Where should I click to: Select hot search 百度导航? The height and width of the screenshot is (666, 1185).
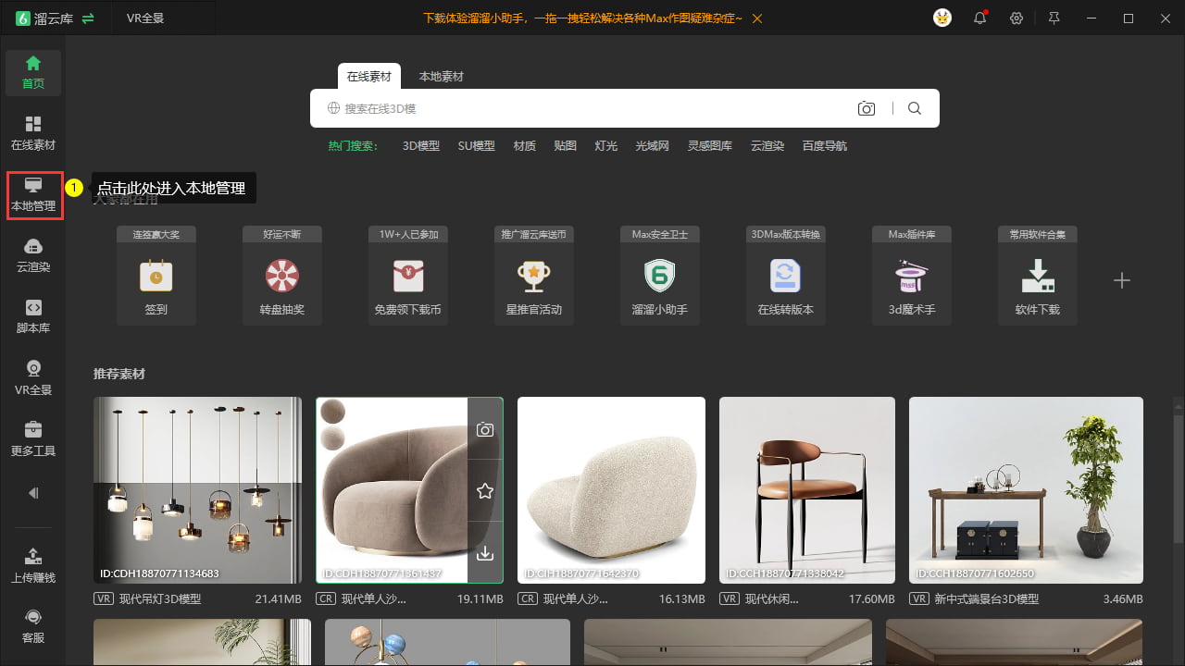point(825,146)
